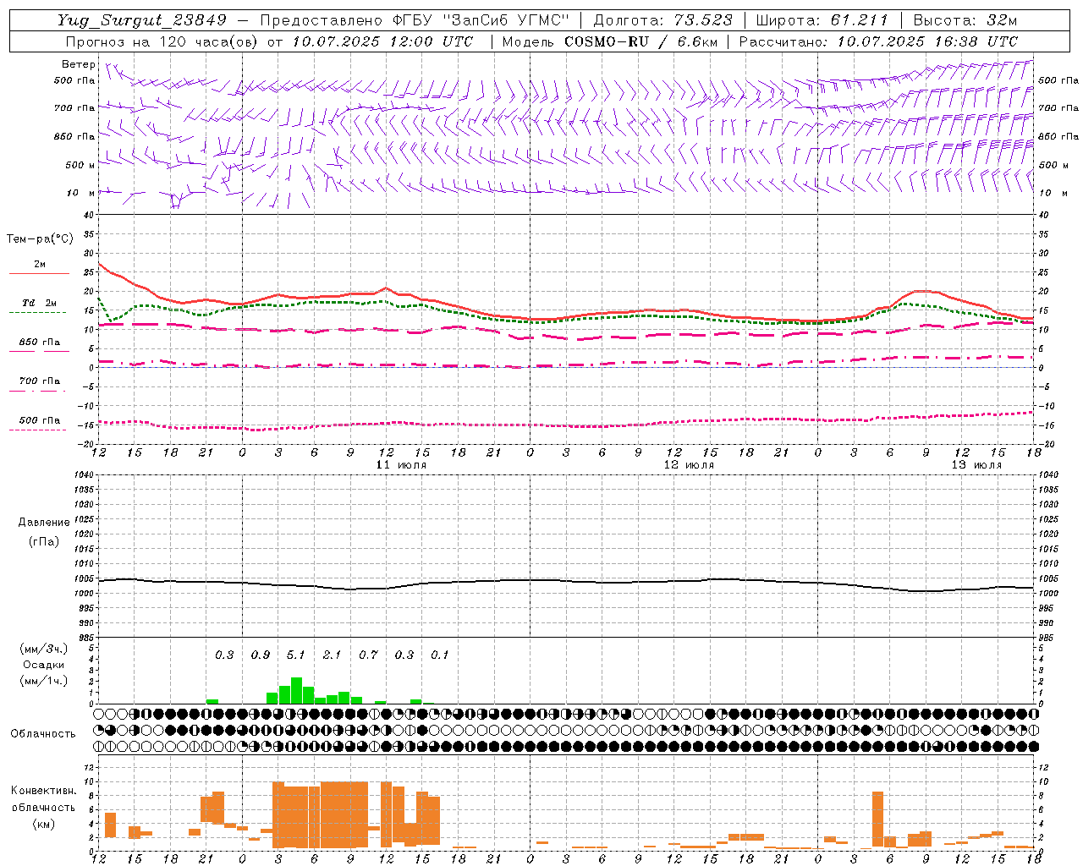Image resolution: width=1083 pixels, height=866 pixels.
Task: Click the 3-hour precipitation total '2.1'
Action: 332,655
